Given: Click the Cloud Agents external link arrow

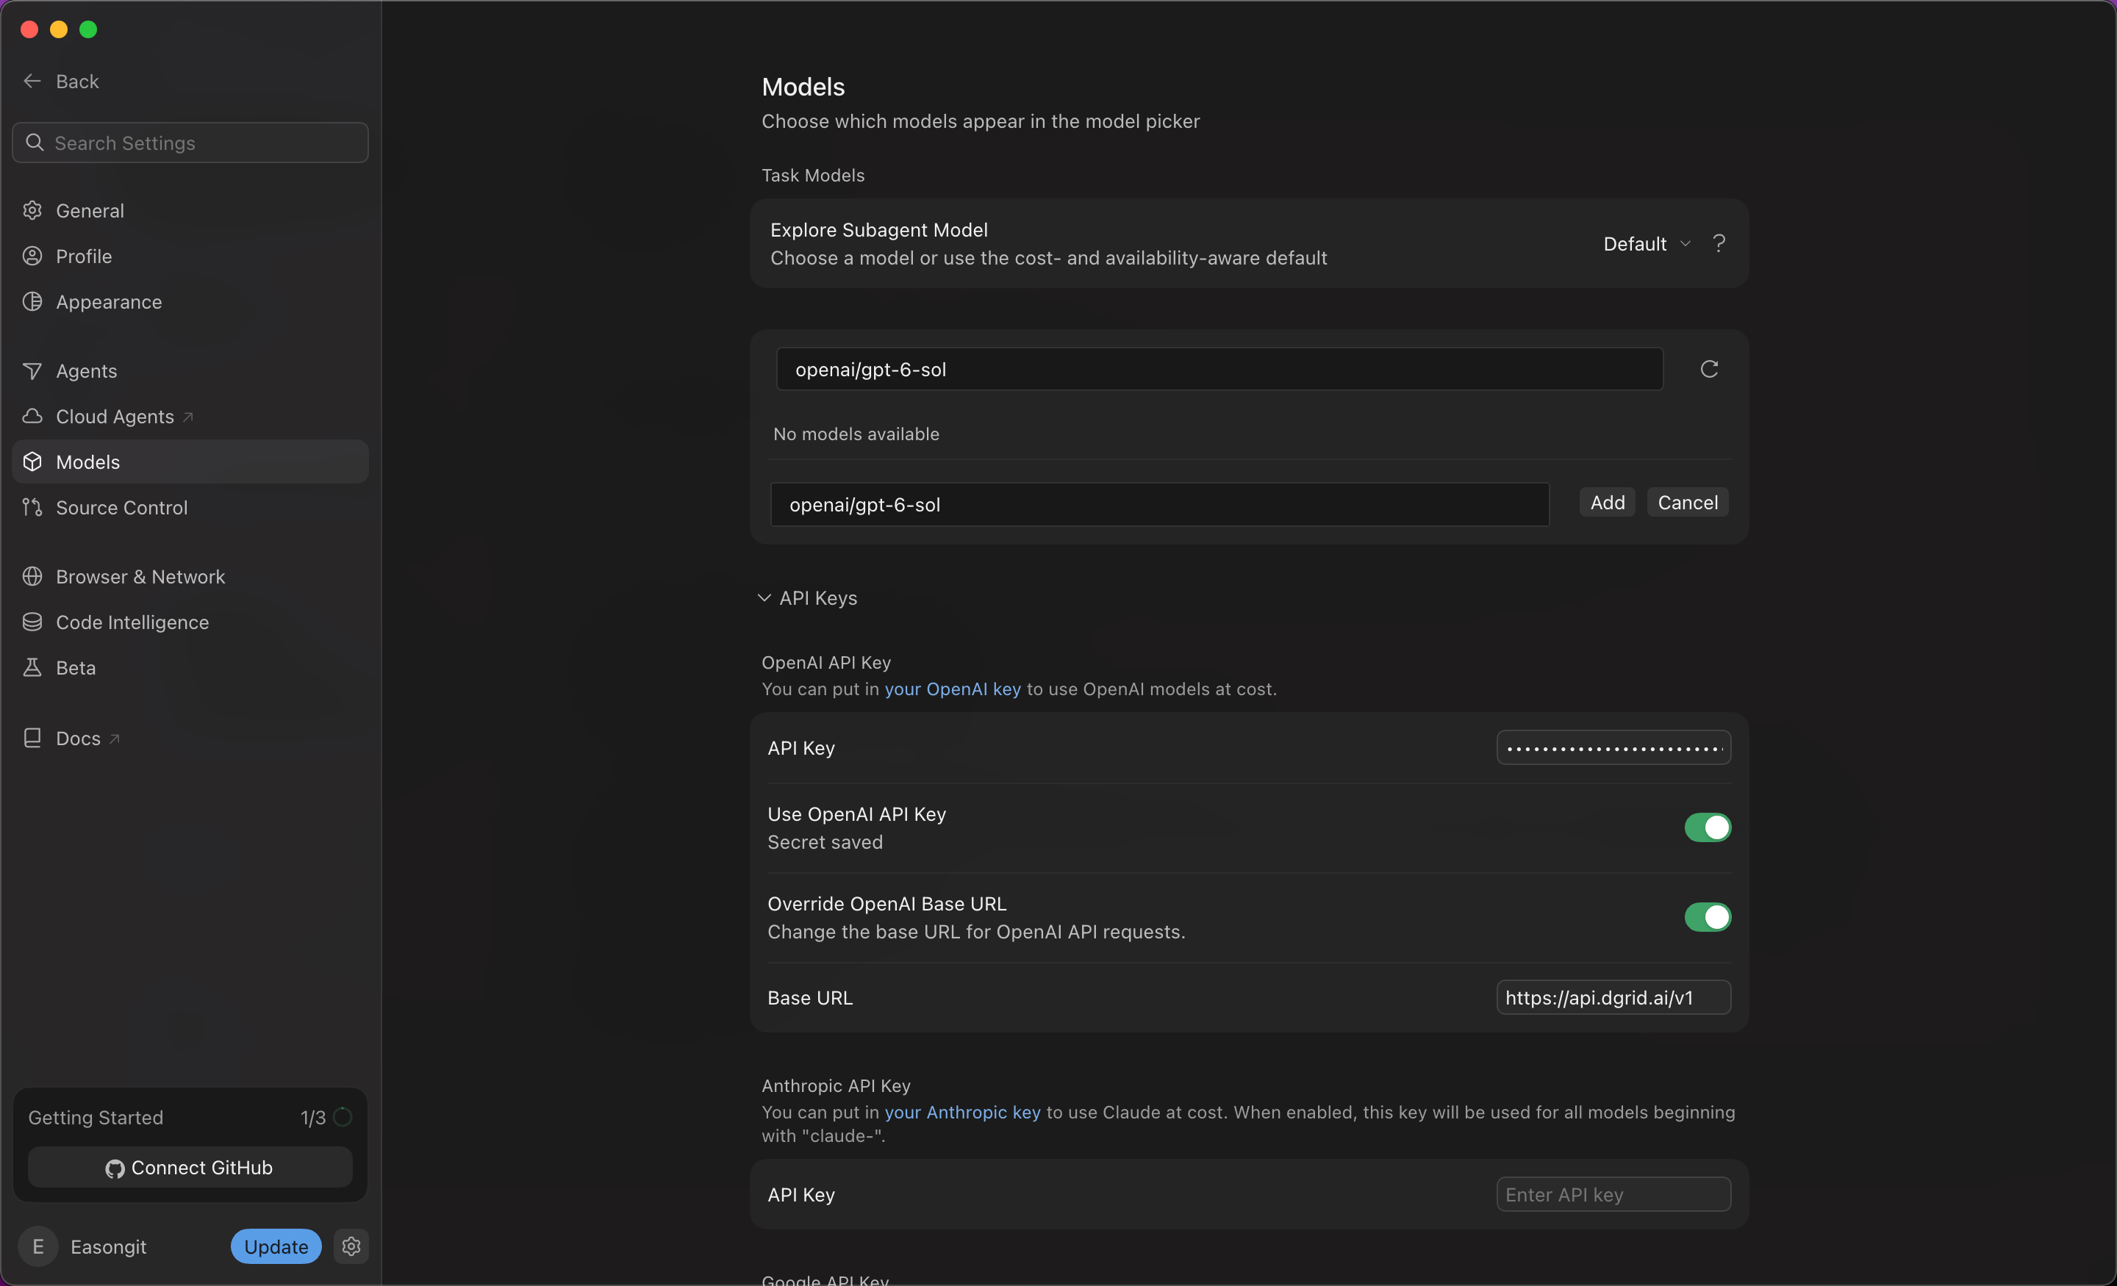Looking at the screenshot, I should point(188,417).
